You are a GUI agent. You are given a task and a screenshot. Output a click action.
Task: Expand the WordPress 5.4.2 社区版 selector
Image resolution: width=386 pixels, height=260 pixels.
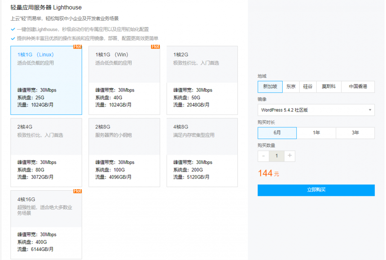[x=316, y=110]
